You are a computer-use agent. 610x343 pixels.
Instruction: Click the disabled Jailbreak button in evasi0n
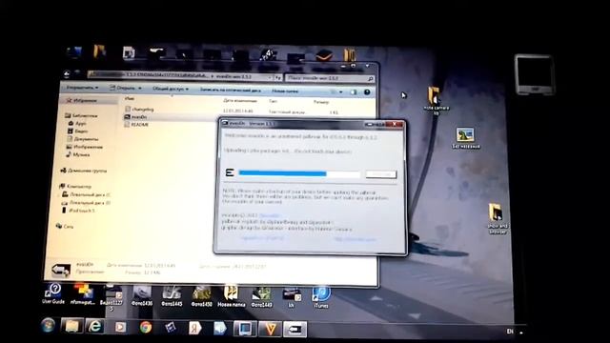[x=381, y=173]
